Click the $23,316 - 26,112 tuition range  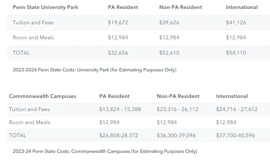(177, 109)
